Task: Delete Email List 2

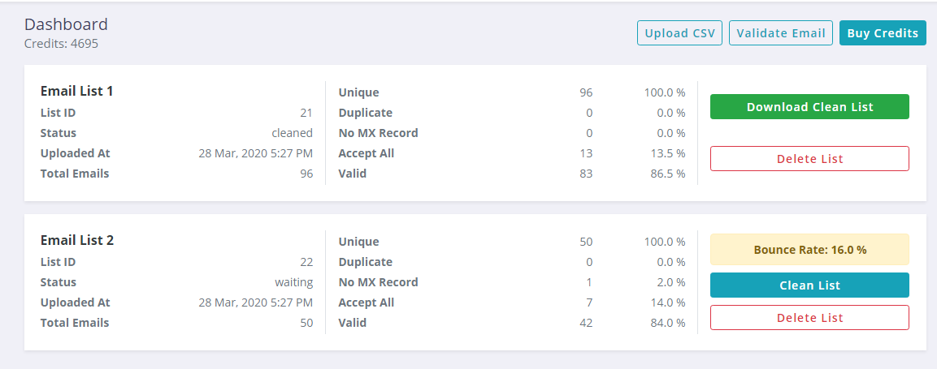Action: pyautogui.click(x=809, y=318)
